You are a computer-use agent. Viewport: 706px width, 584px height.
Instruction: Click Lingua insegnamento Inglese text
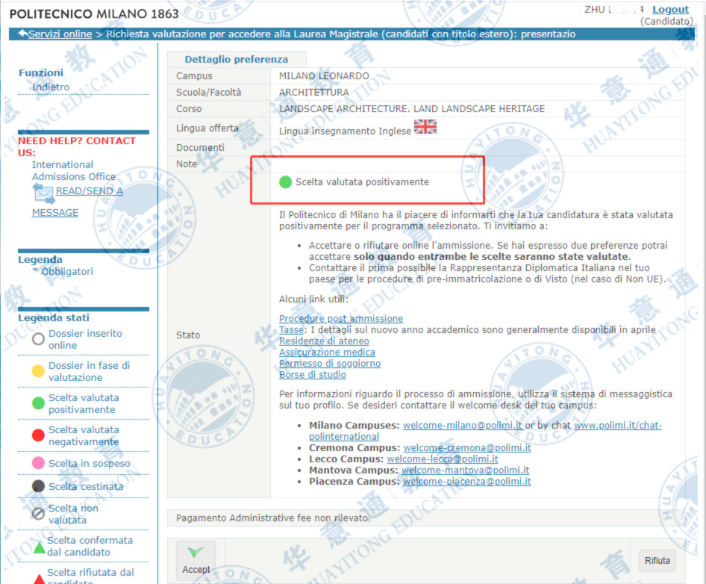coord(345,131)
